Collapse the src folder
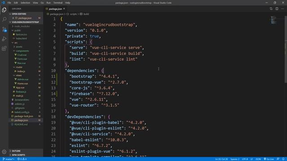 pos(26,42)
